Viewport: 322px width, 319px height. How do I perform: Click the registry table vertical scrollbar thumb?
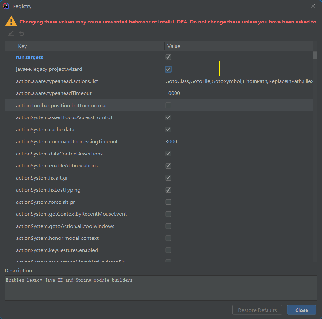pyautogui.click(x=315, y=55)
